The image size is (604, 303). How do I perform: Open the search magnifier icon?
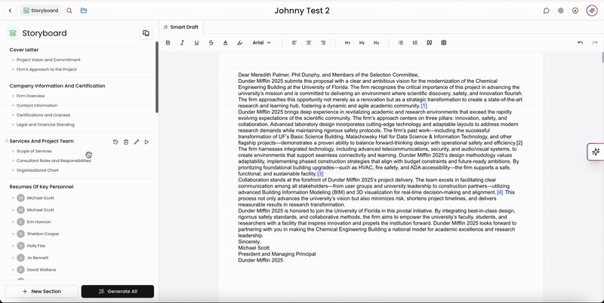69,11
